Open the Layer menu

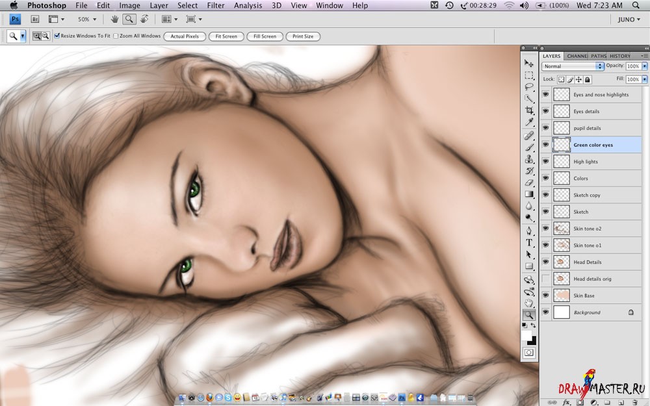(x=159, y=5)
